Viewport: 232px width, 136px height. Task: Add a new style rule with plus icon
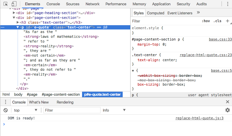(227, 21)
